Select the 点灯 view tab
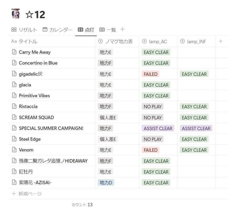Image resolution: width=228 pixels, height=215 pixels. (86, 30)
